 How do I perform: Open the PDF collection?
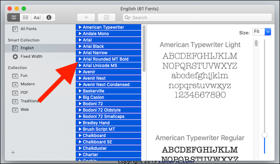click(24, 93)
